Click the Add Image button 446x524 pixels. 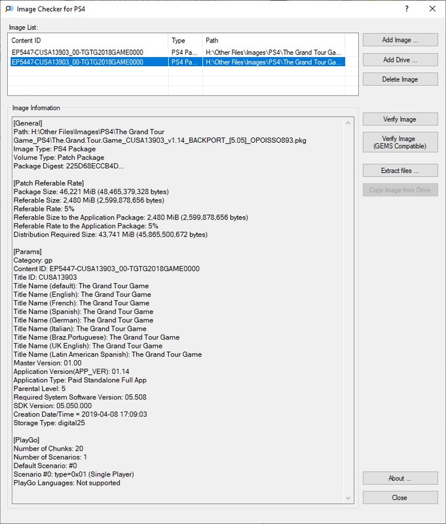coord(400,40)
